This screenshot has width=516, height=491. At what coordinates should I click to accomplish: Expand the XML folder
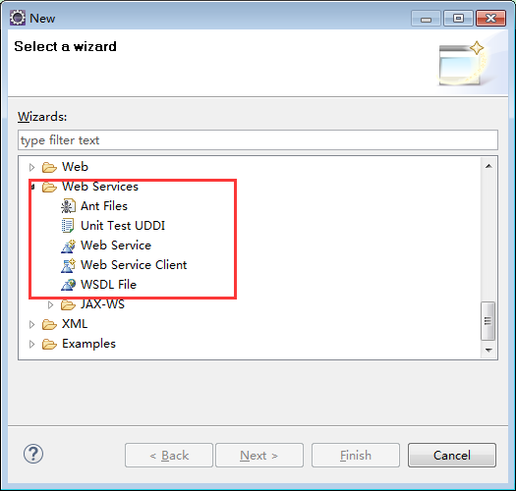[x=31, y=325]
